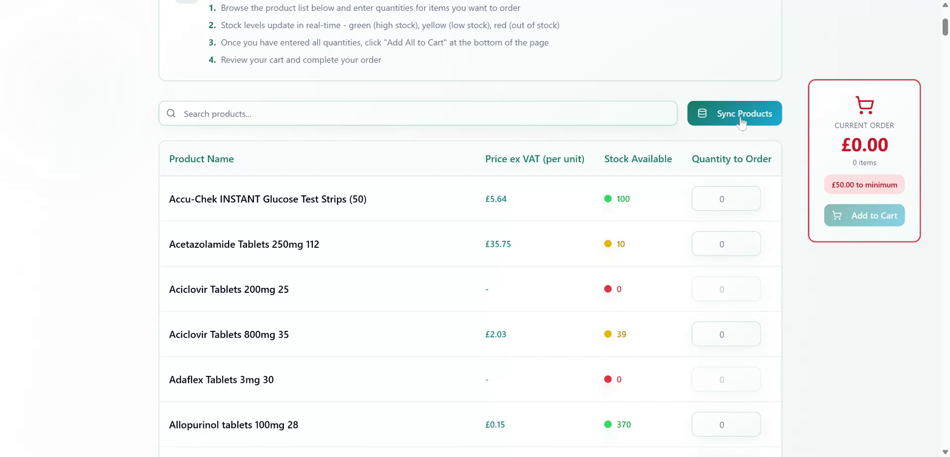Click the red shopping cart icon
Image resolution: width=950 pixels, height=457 pixels.
864,105
